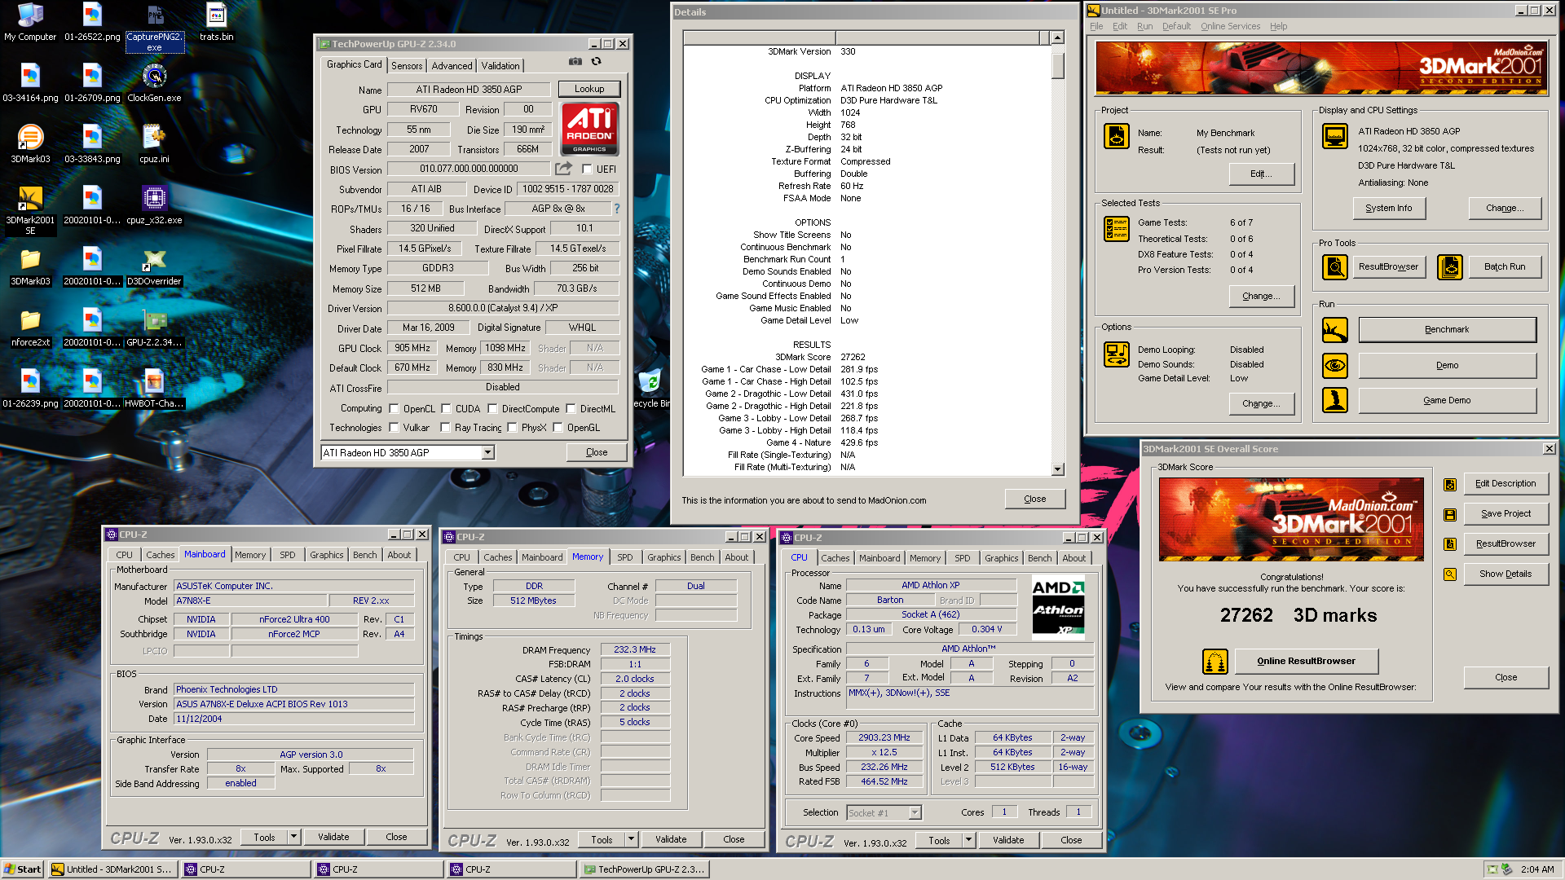Image resolution: width=1565 pixels, height=880 pixels.
Task: Click the System Info button
Action: pyautogui.click(x=1388, y=209)
